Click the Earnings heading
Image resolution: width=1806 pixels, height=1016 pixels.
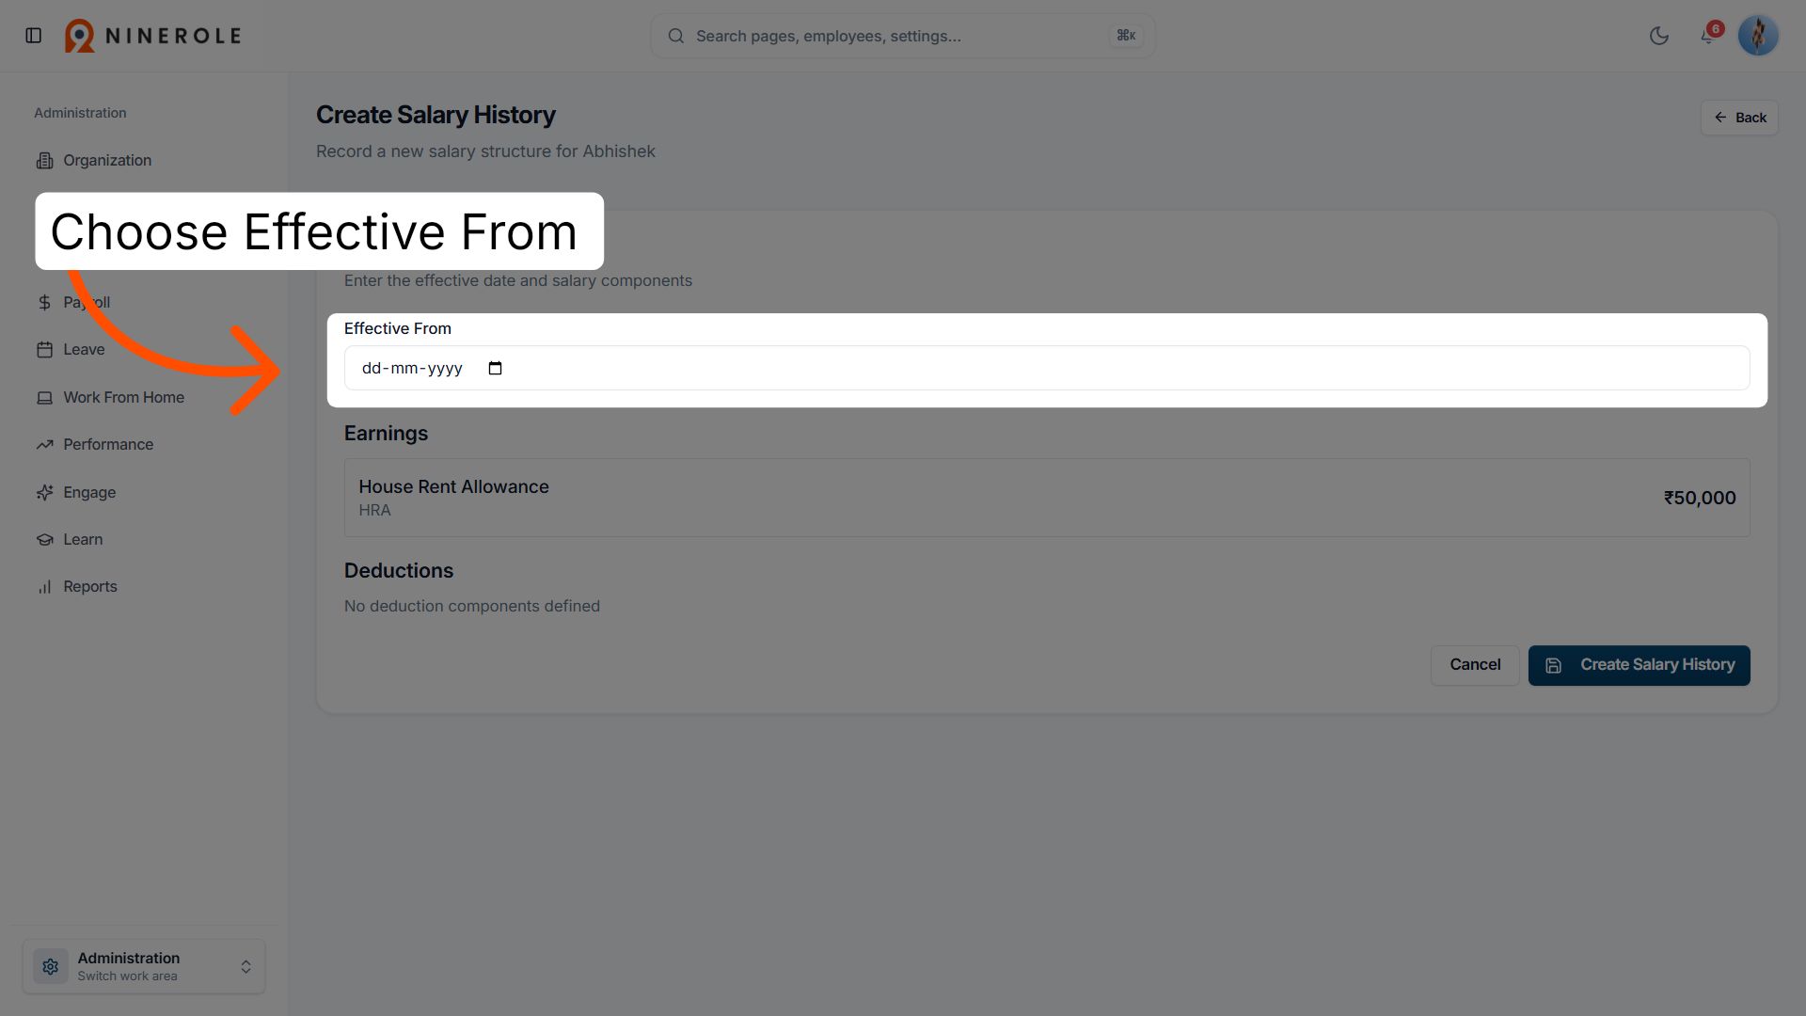386,434
